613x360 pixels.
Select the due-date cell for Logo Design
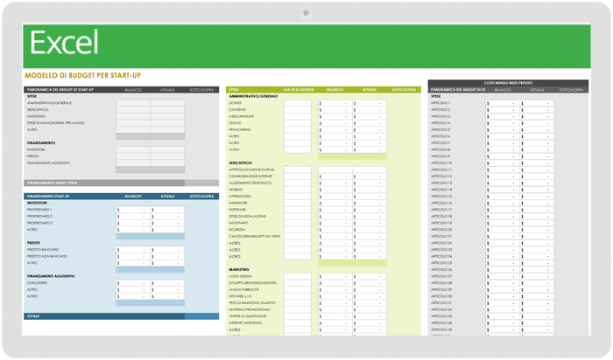coord(298,276)
